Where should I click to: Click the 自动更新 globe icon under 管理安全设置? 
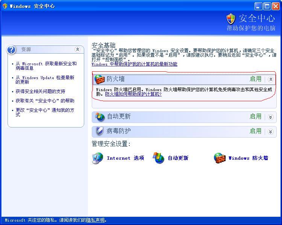pos(158,158)
